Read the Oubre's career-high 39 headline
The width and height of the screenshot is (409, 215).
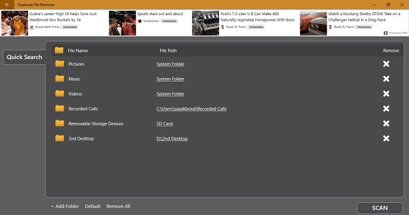(x=63, y=17)
